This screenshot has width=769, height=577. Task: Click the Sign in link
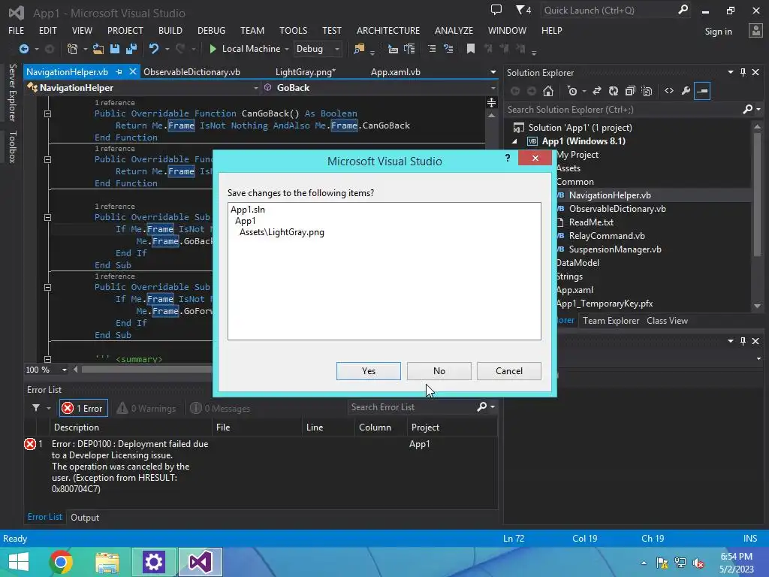coord(718,32)
